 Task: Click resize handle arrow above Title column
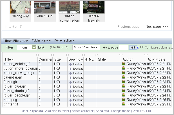[38, 55]
